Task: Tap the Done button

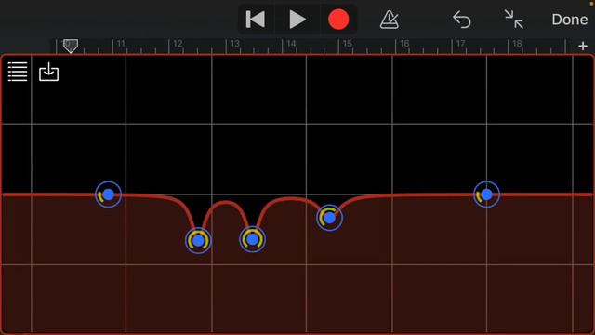Action: 570,20
